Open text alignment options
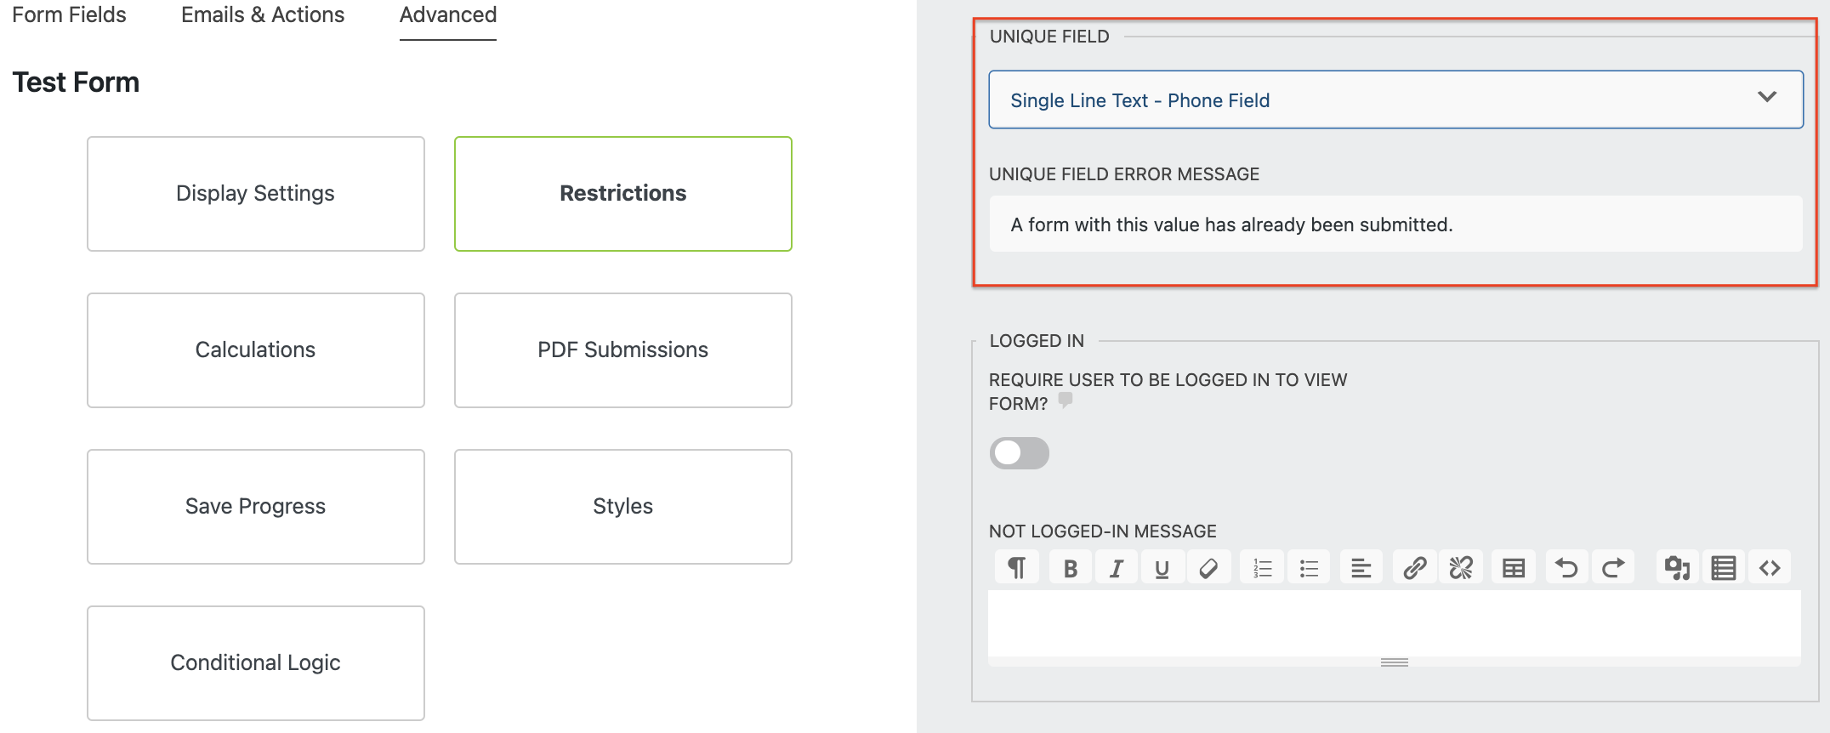 [1361, 567]
